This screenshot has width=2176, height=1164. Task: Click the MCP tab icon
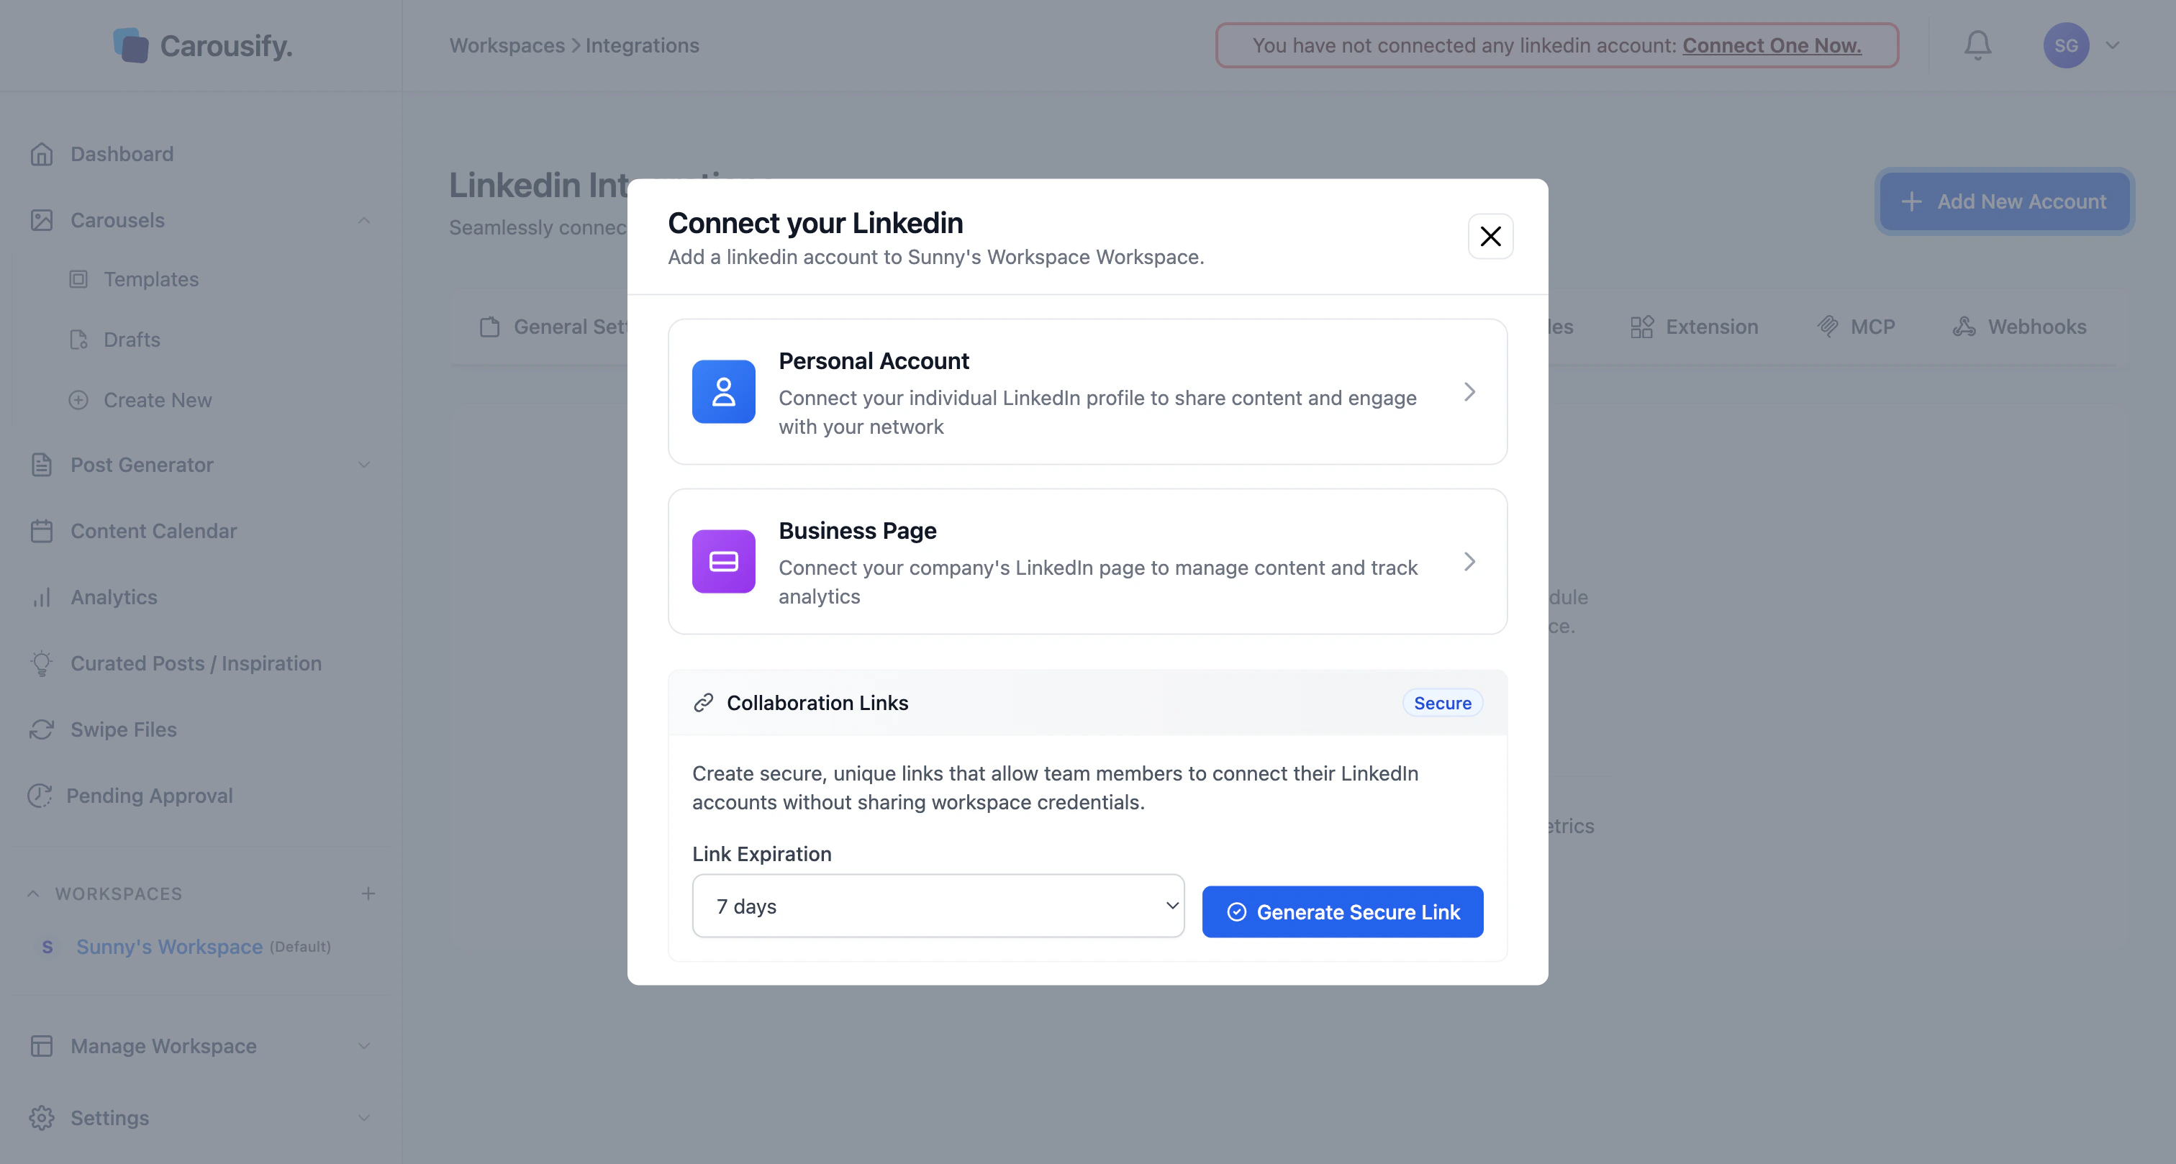(1827, 327)
